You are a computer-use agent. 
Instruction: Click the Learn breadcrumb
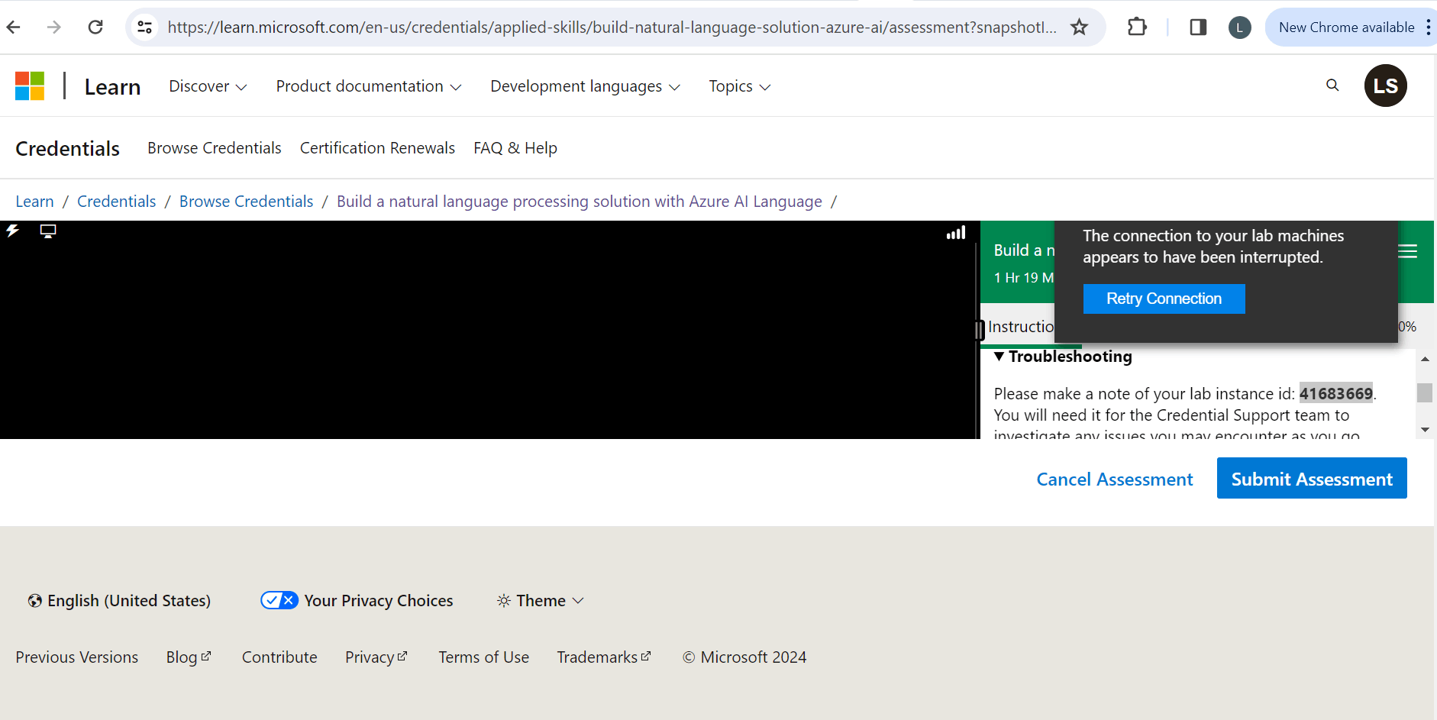tap(34, 202)
